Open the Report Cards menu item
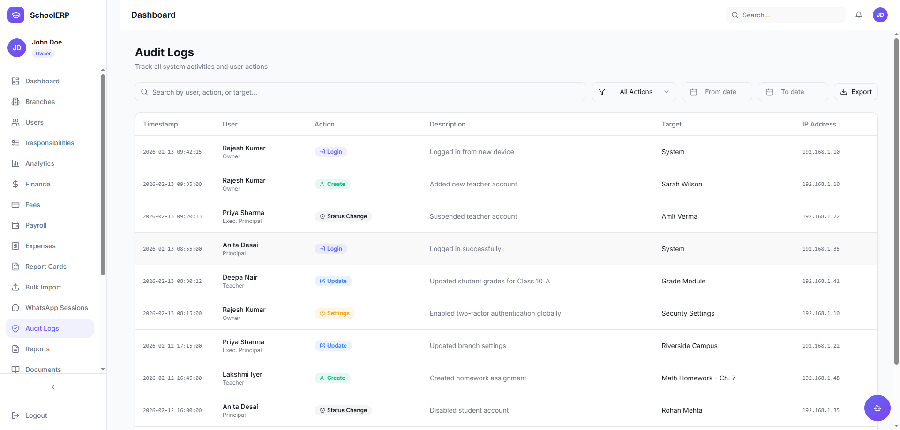Image resolution: width=900 pixels, height=430 pixels. [x=50, y=267]
